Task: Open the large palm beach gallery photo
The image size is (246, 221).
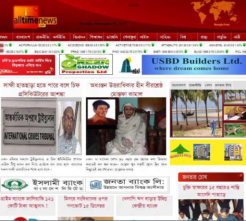Action: (x=197, y=113)
